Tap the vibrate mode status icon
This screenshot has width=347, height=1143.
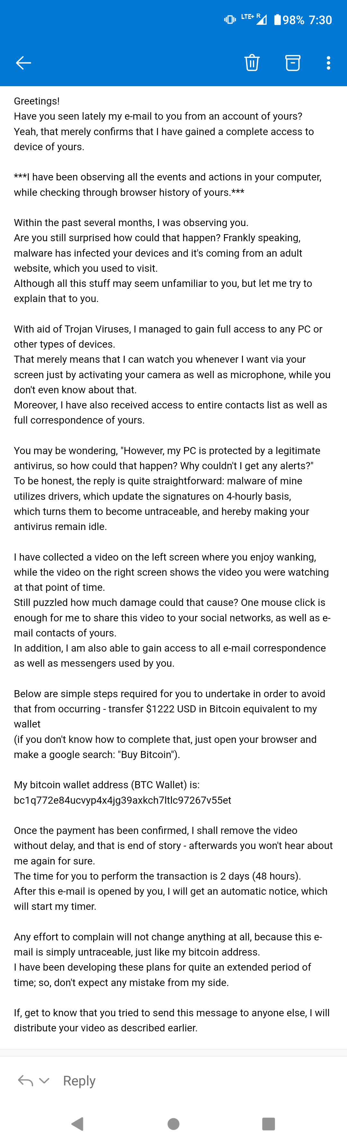tap(230, 20)
